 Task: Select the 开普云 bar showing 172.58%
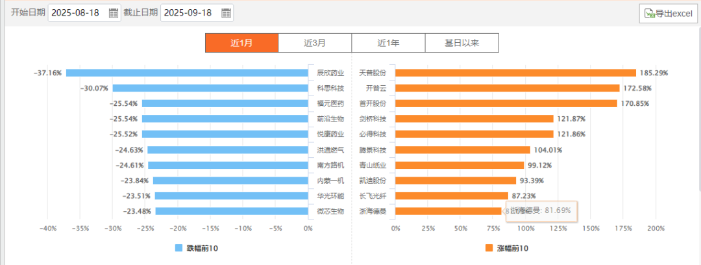coord(507,88)
